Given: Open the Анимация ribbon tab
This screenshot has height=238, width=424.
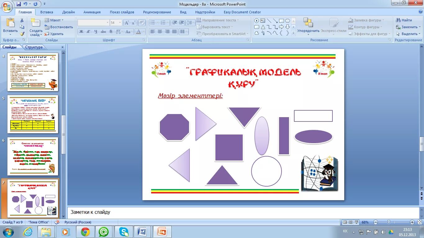Looking at the screenshot, I should pos(92,12).
